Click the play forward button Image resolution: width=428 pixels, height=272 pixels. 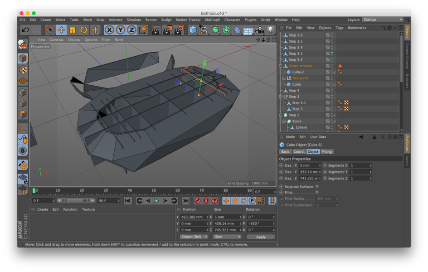157,201
